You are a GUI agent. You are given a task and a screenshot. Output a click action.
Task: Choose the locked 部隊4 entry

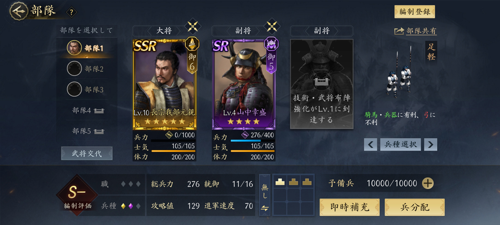87,110
